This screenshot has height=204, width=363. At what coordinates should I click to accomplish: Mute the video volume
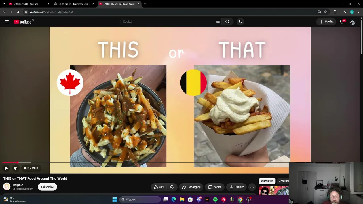click(x=16, y=168)
